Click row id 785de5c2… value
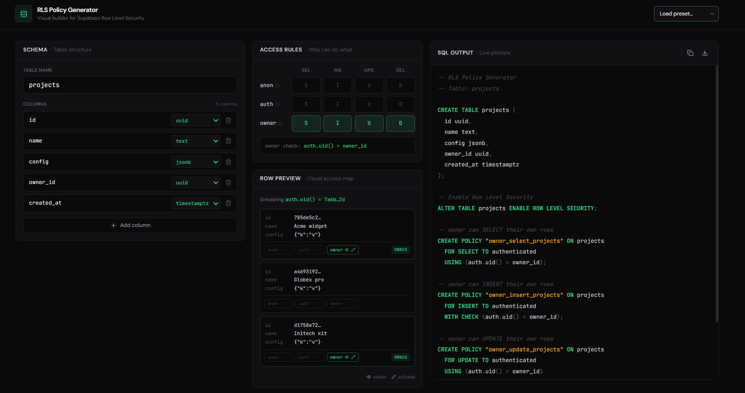This screenshot has height=393, width=745. coord(307,218)
